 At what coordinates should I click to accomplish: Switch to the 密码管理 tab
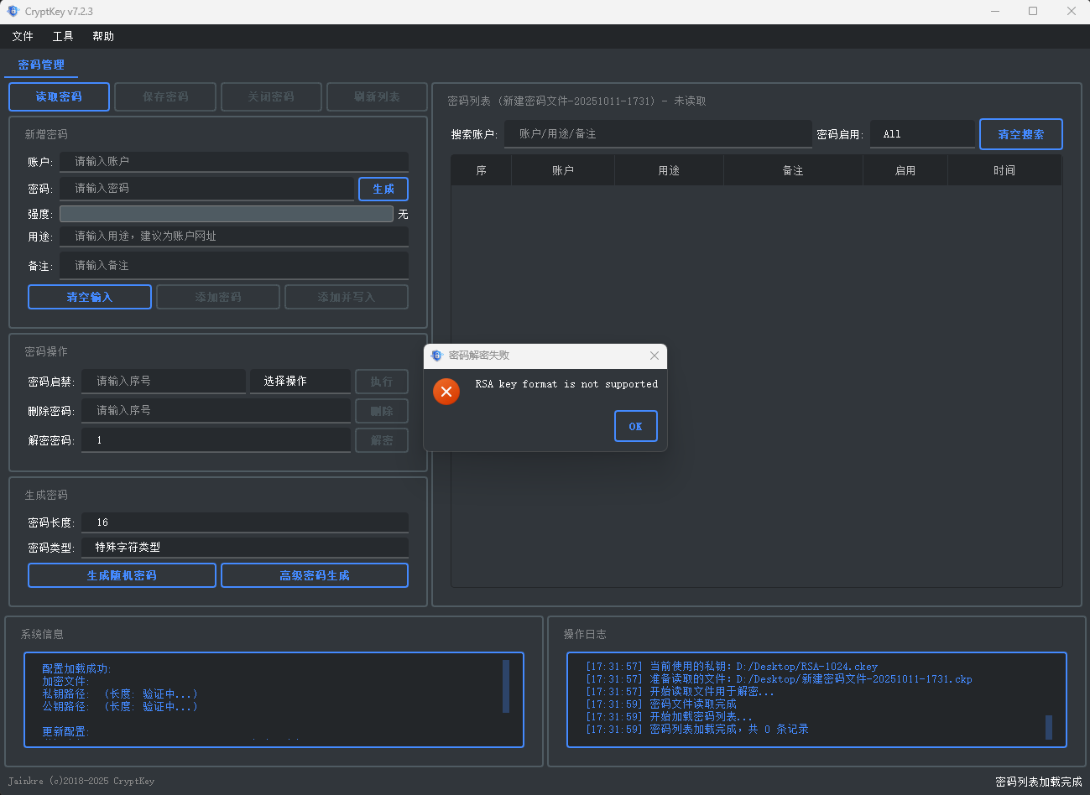click(x=41, y=65)
